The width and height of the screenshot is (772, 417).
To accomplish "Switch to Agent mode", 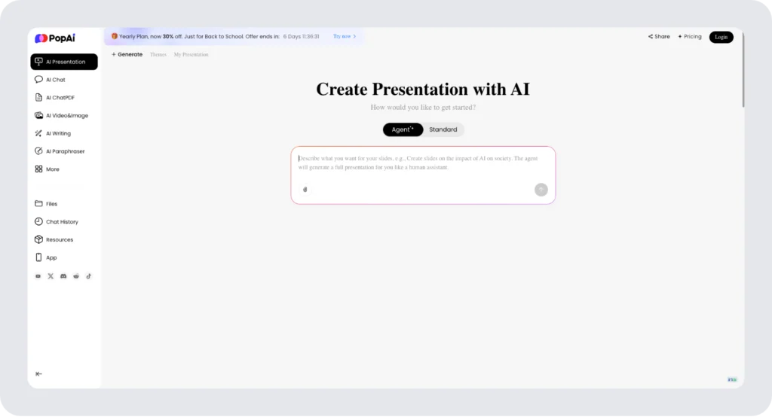I will point(403,129).
